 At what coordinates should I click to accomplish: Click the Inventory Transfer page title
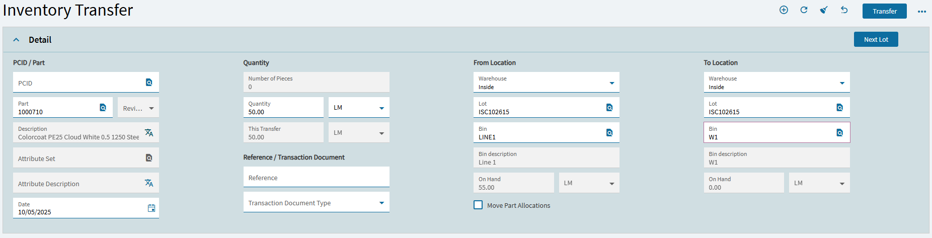(68, 10)
